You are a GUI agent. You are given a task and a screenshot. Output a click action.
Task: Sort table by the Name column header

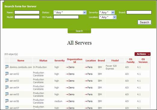21,60
